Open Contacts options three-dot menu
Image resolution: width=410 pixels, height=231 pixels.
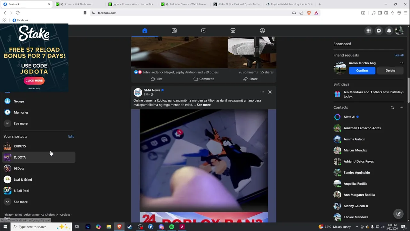401,107
